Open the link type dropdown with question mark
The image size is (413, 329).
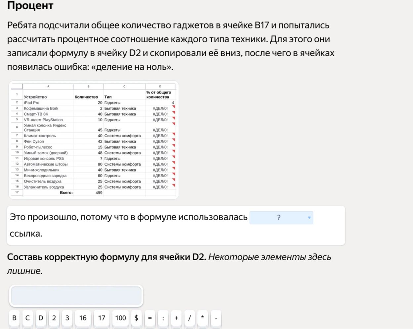tap(281, 218)
